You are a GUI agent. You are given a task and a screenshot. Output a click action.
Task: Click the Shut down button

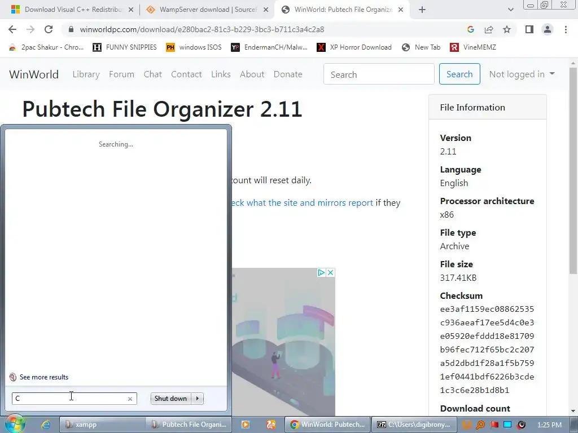pos(170,399)
